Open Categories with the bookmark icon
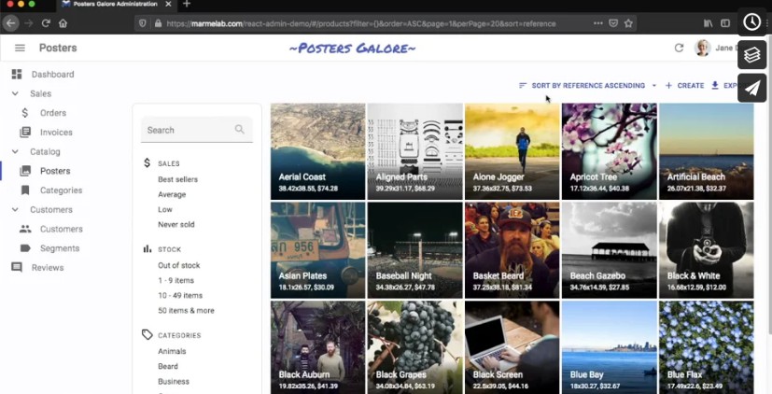Viewport: 772px width, 394px height. [61, 190]
